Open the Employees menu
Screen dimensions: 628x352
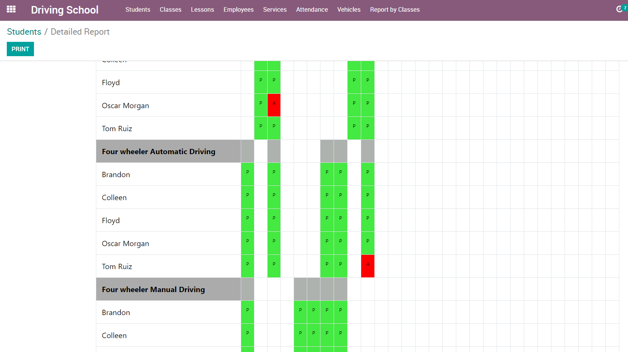tap(238, 10)
